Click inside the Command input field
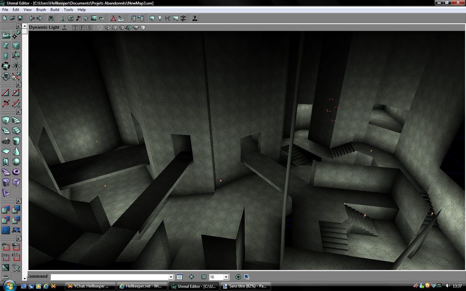This screenshot has width=466, height=291. [x=109, y=277]
